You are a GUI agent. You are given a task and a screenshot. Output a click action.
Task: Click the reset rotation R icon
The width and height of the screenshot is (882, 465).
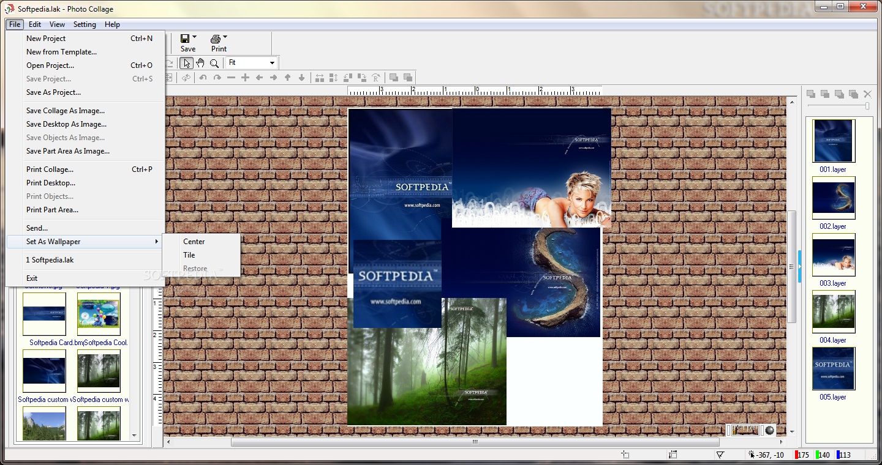375,78
